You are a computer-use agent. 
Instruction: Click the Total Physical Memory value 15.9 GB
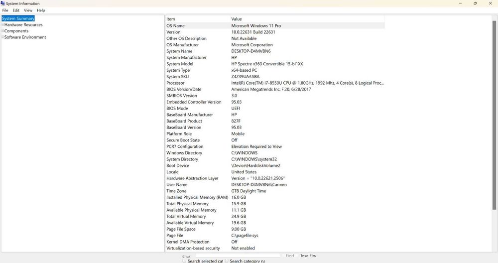(239, 204)
